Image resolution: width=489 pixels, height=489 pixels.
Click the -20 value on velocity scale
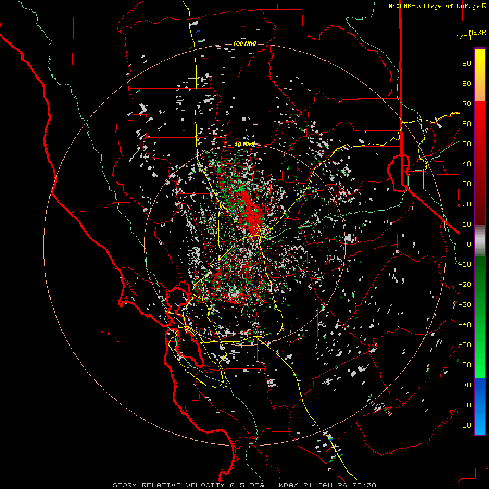point(465,284)
